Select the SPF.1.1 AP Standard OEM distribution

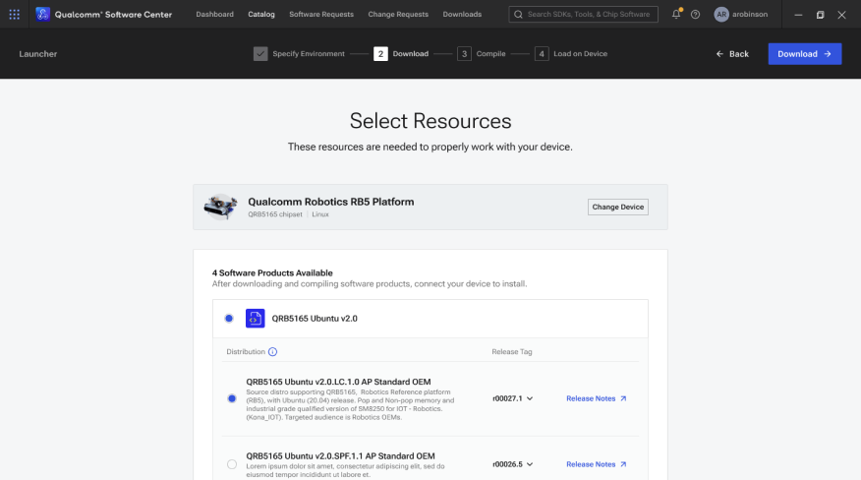click(232, 464)
